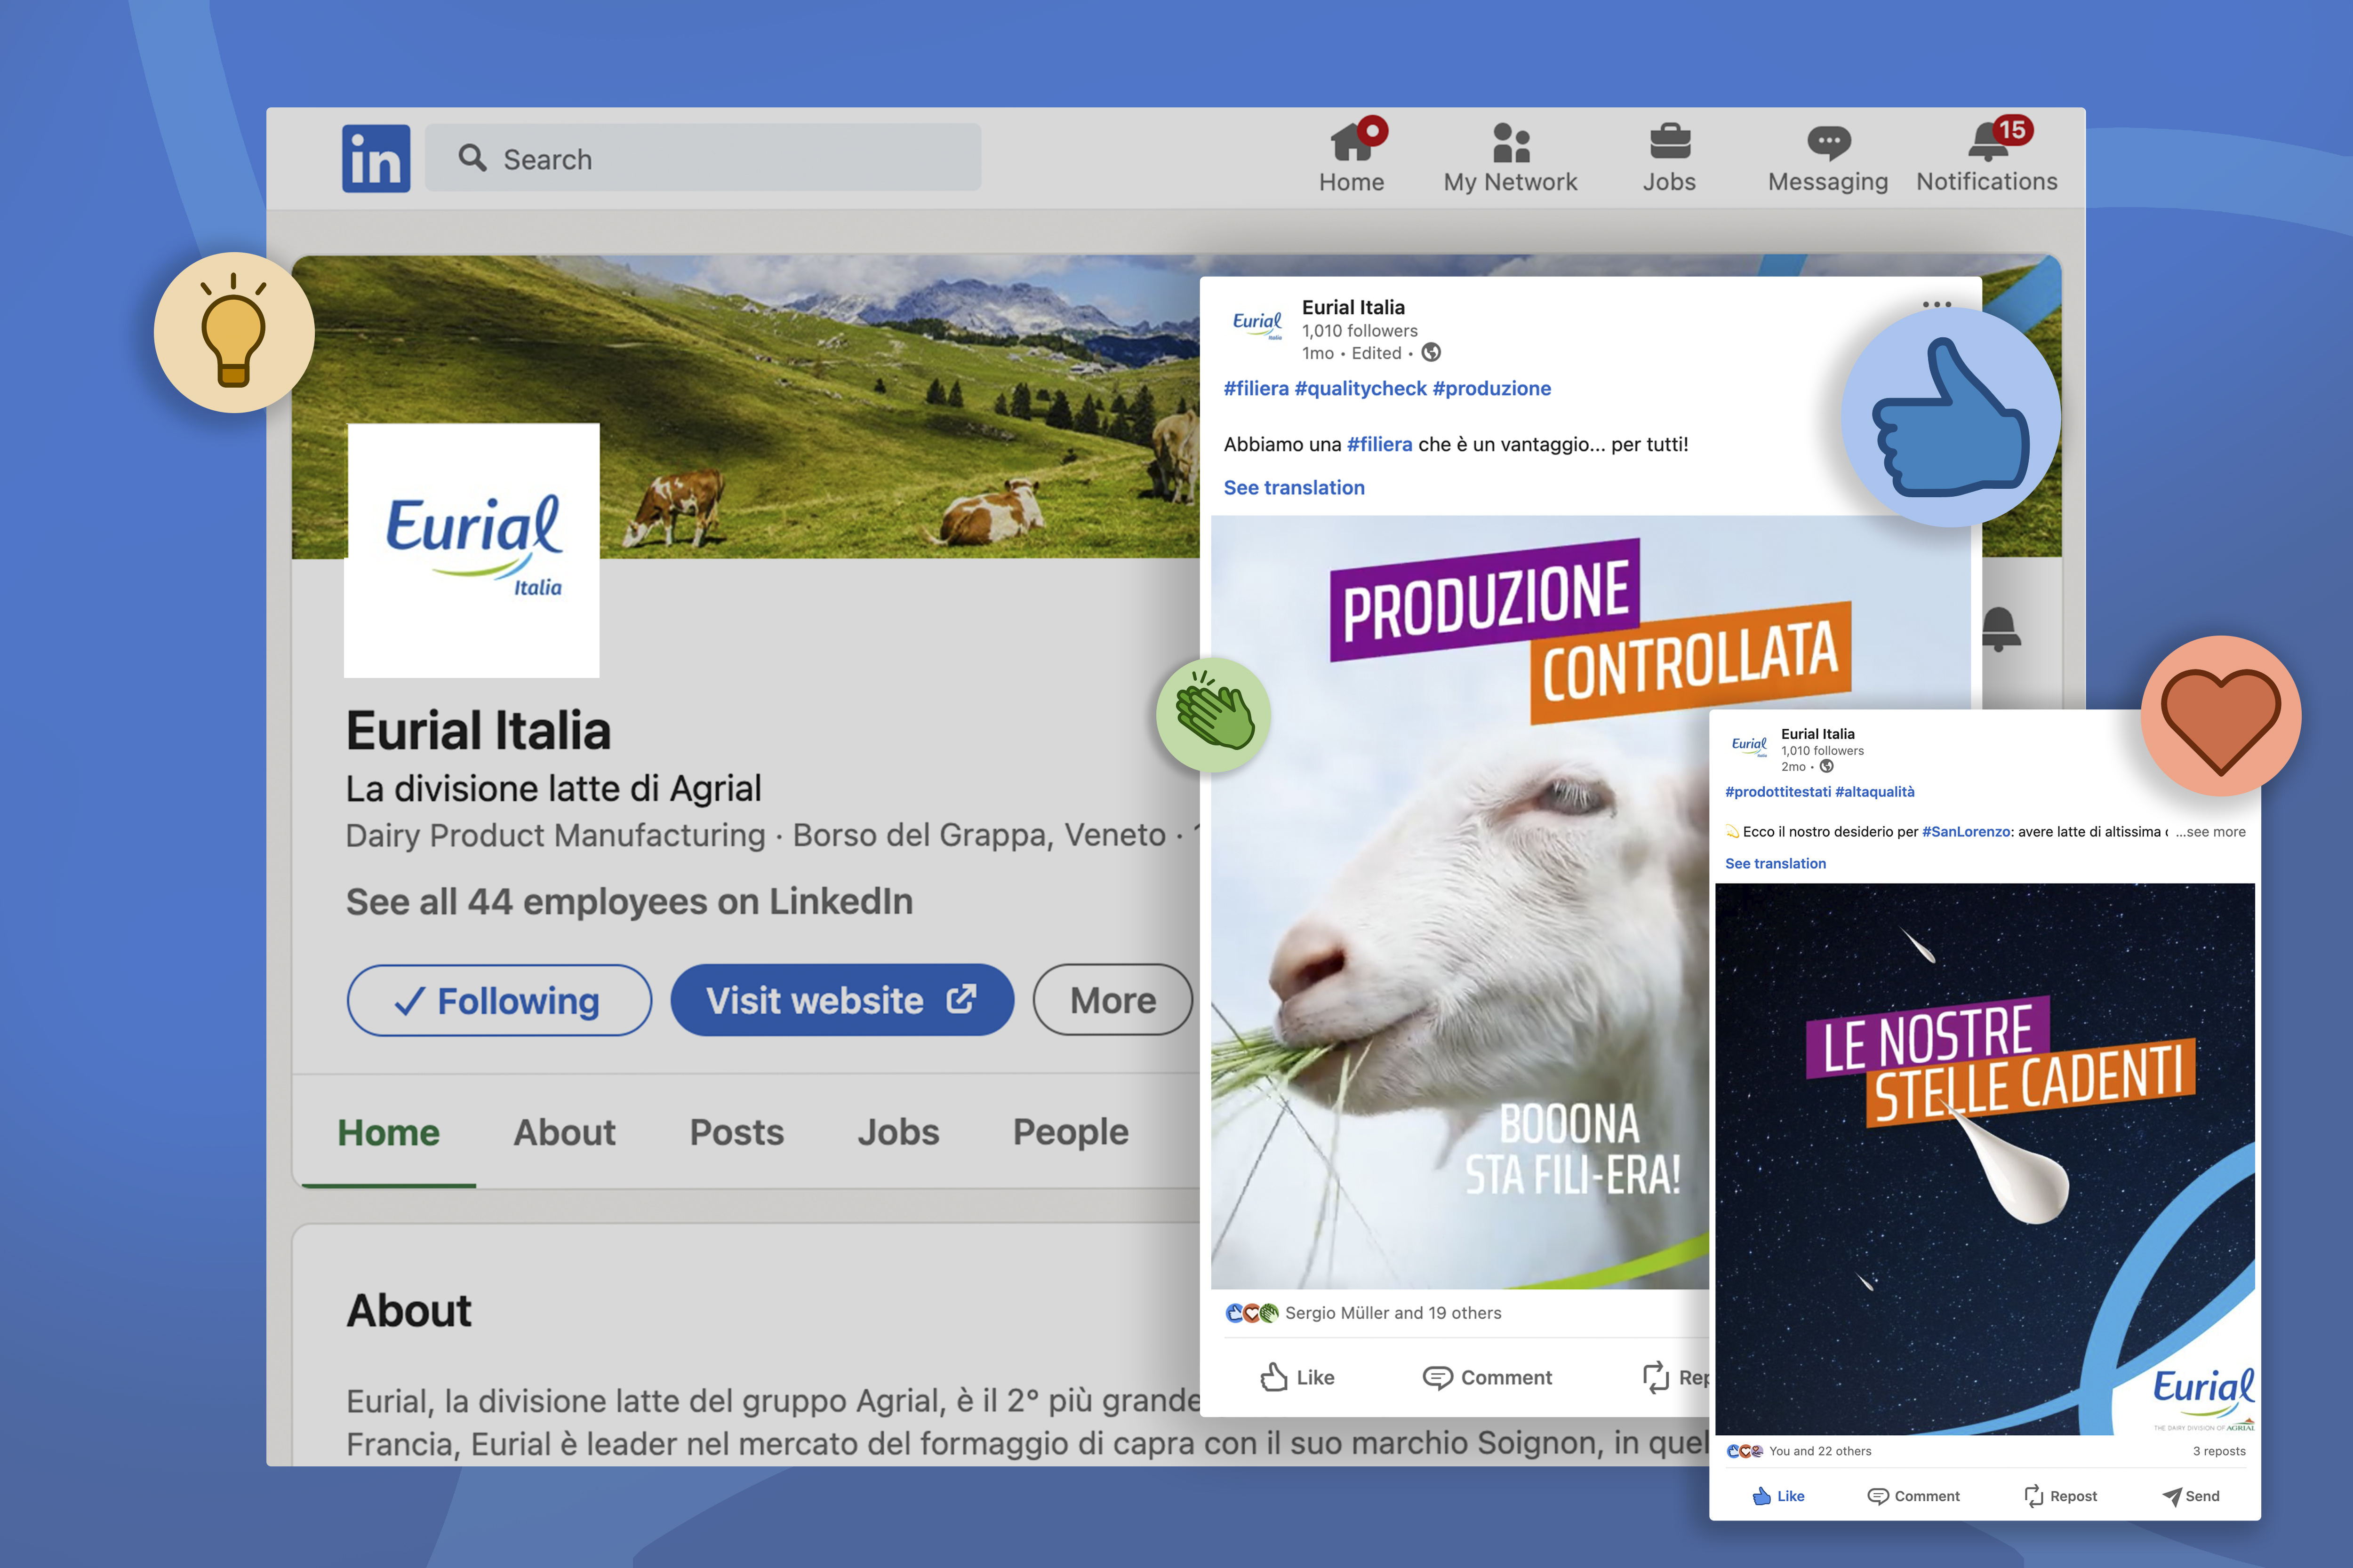Open three-dots menu on top post
This screenshot has width=2353, height=1568.
tap(1937, 304)
